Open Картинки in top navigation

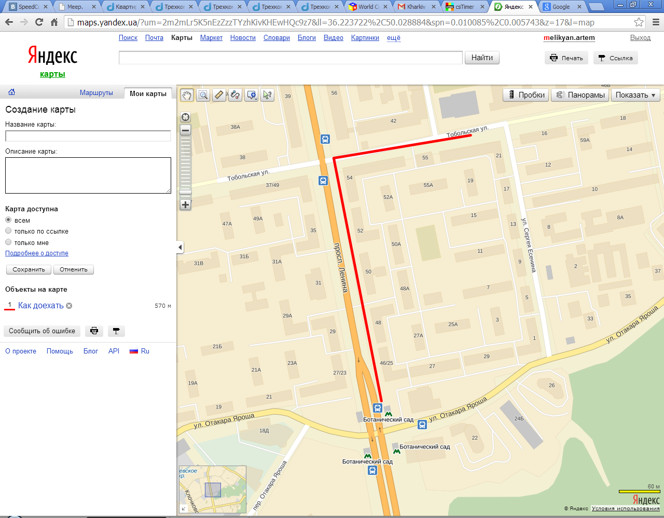[x=365, y=38]
